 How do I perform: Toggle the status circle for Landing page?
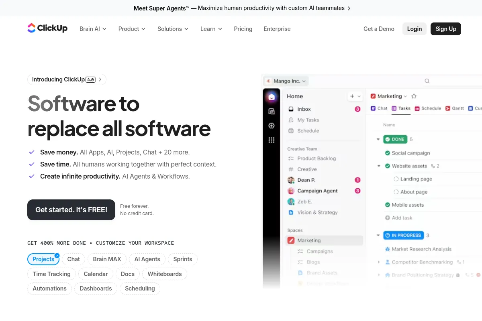click(396, 179)
